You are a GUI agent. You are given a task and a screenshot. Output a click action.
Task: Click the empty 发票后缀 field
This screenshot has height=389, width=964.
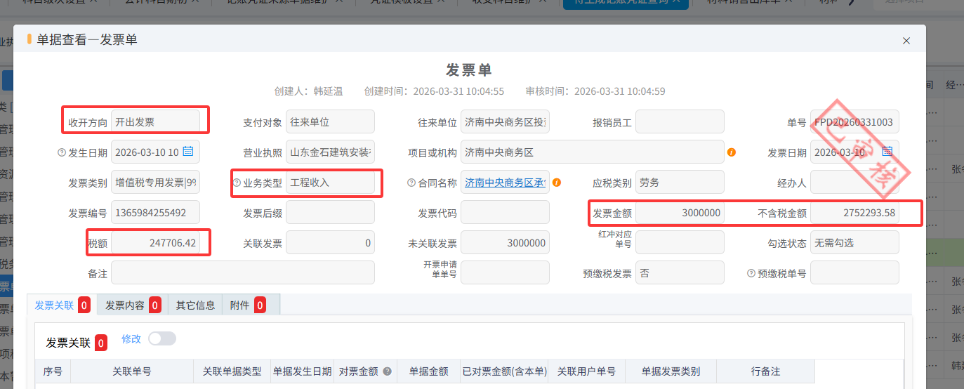pyautogui.click(x=330, y=213)
